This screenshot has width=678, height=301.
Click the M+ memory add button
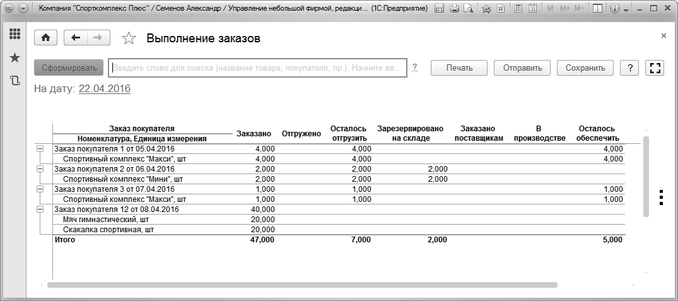pyautogui.click(x=564, y=8)
